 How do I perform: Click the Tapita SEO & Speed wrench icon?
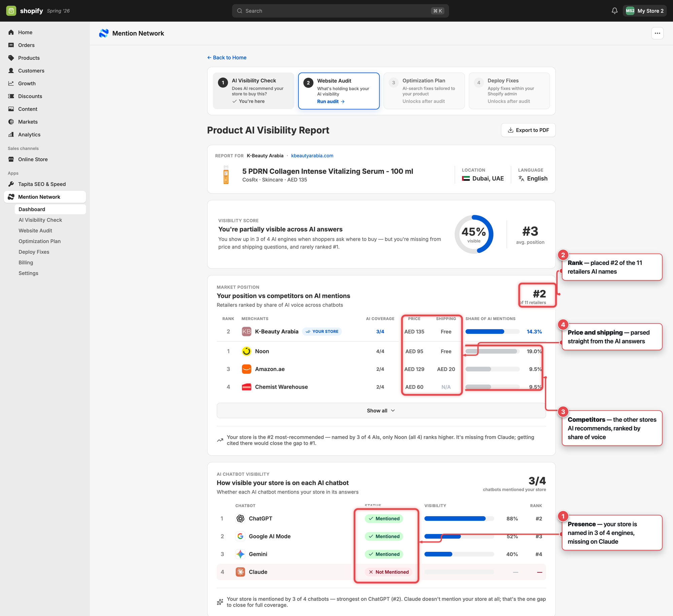(11, 184)
